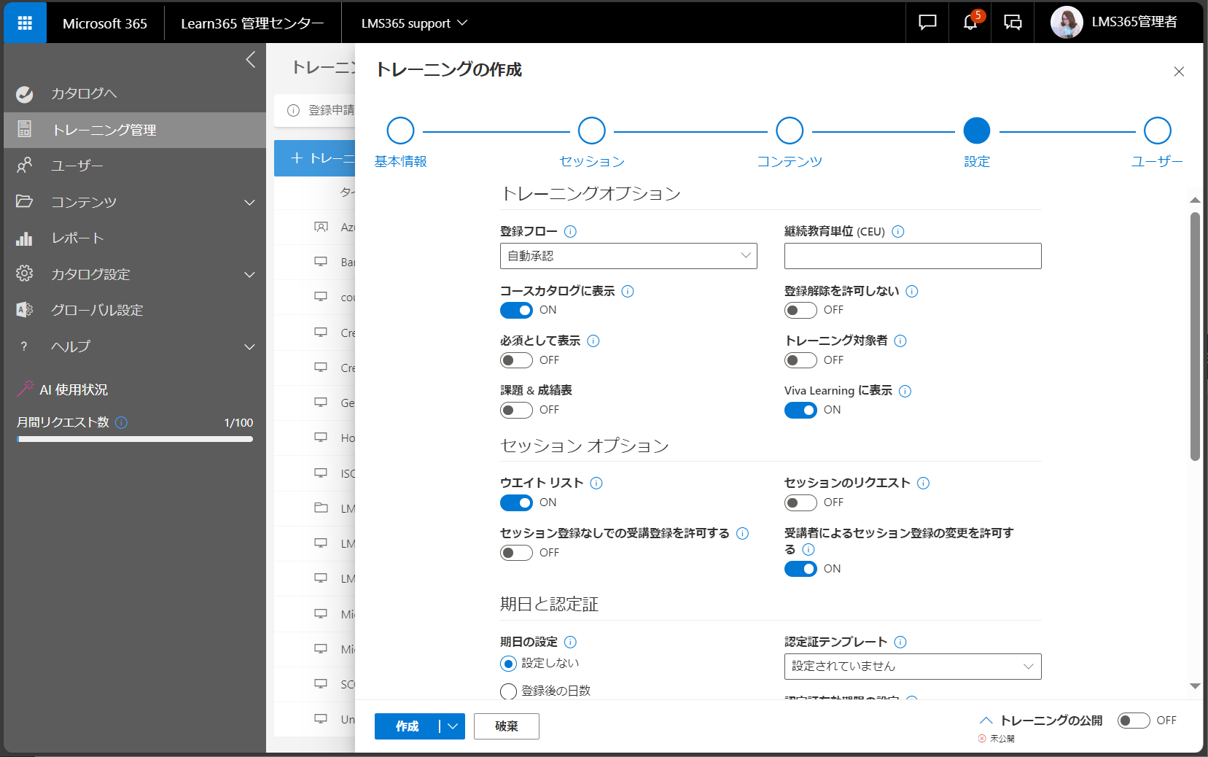This screenshot has width=1208, height=757.
Task: Click the カタログへ checkmark icon
Action: pyautogui.click(x=25, y=94)
